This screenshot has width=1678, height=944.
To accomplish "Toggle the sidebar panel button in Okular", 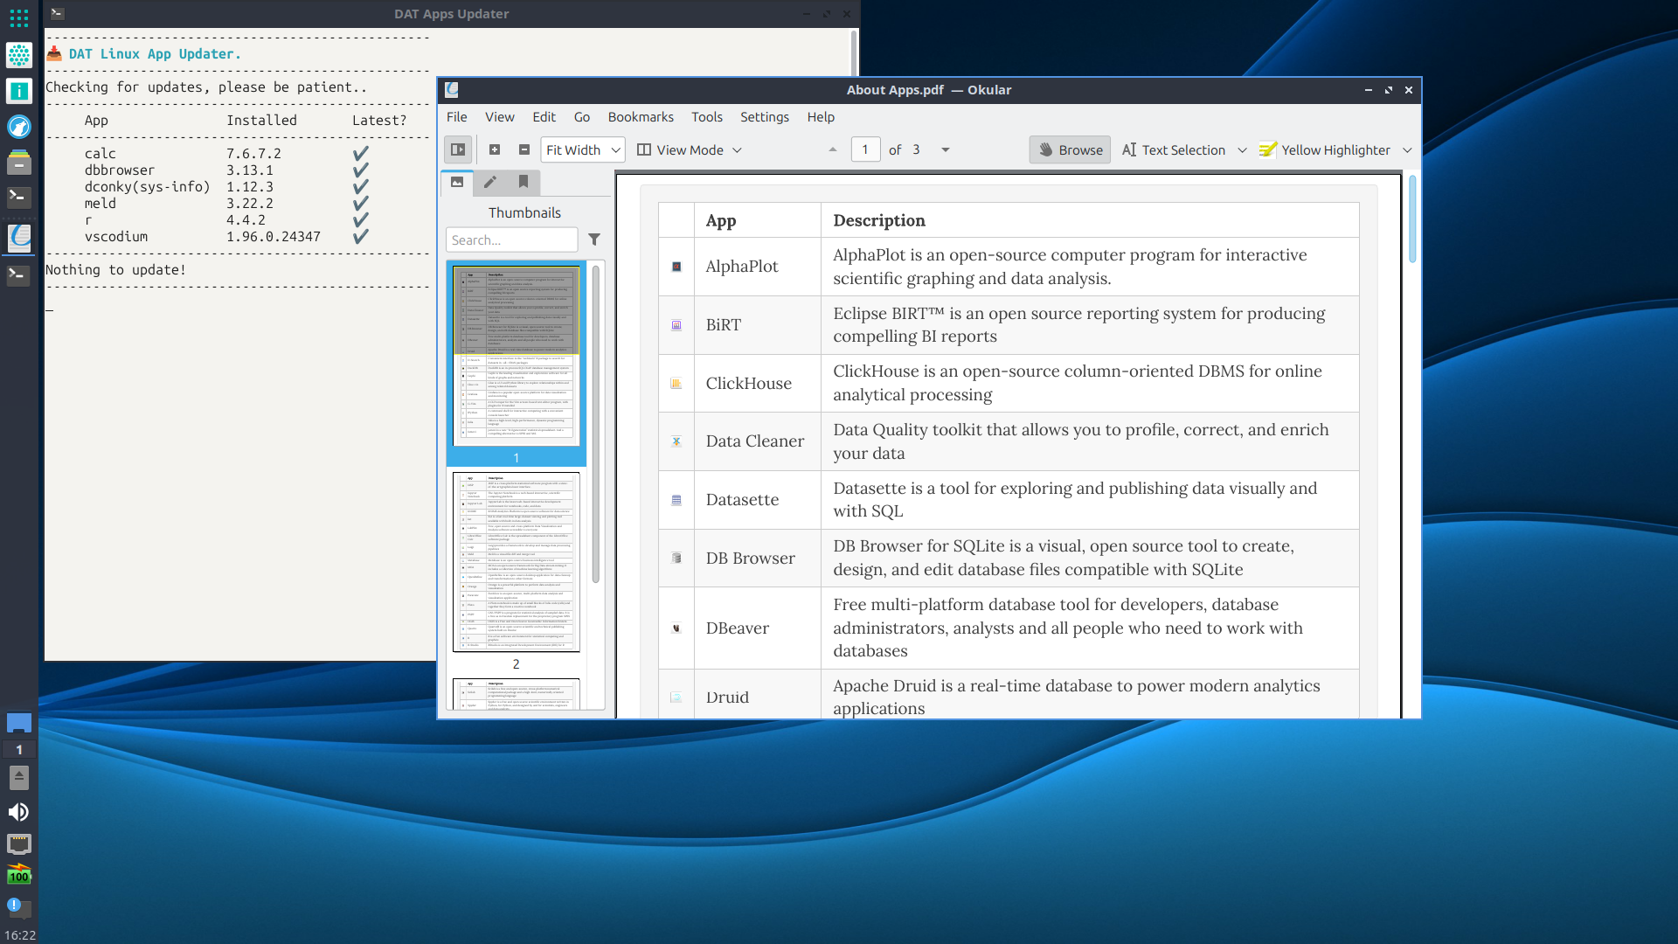I will click(458, 149).
